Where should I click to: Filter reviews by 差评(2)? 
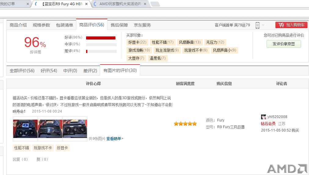tap(90, 70)
